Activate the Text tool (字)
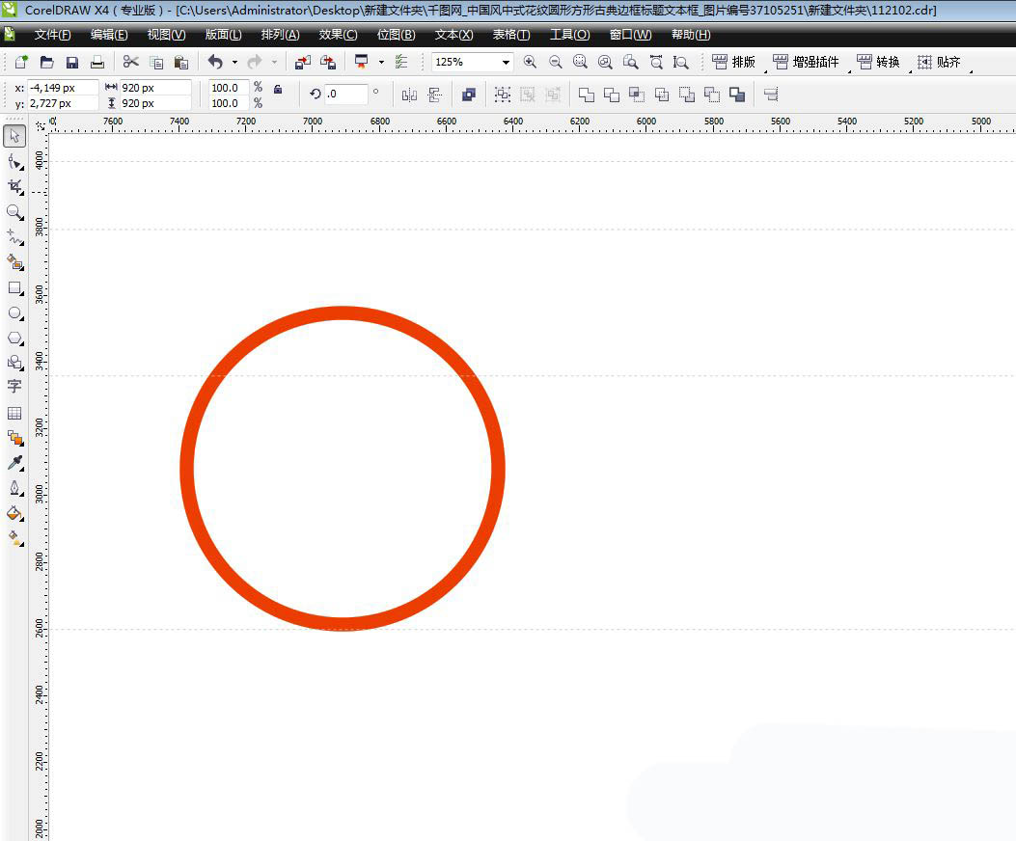This screenshot has height=841, width=1016. tap(14, 386)
